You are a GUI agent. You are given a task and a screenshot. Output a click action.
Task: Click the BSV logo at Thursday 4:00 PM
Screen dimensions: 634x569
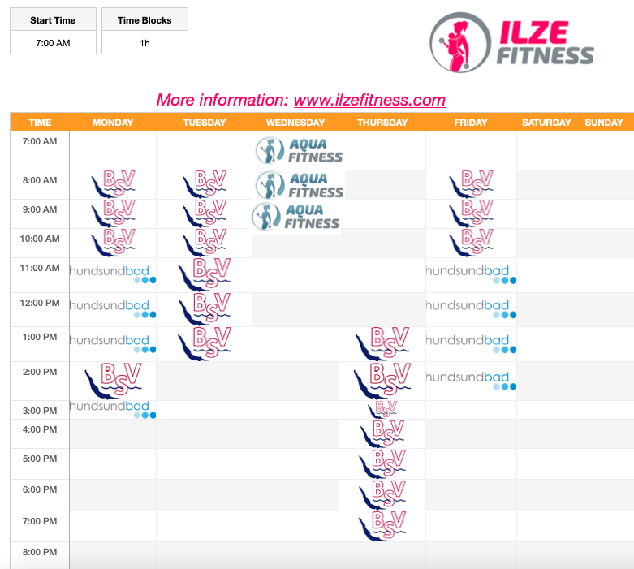click(x=382, y=433)
